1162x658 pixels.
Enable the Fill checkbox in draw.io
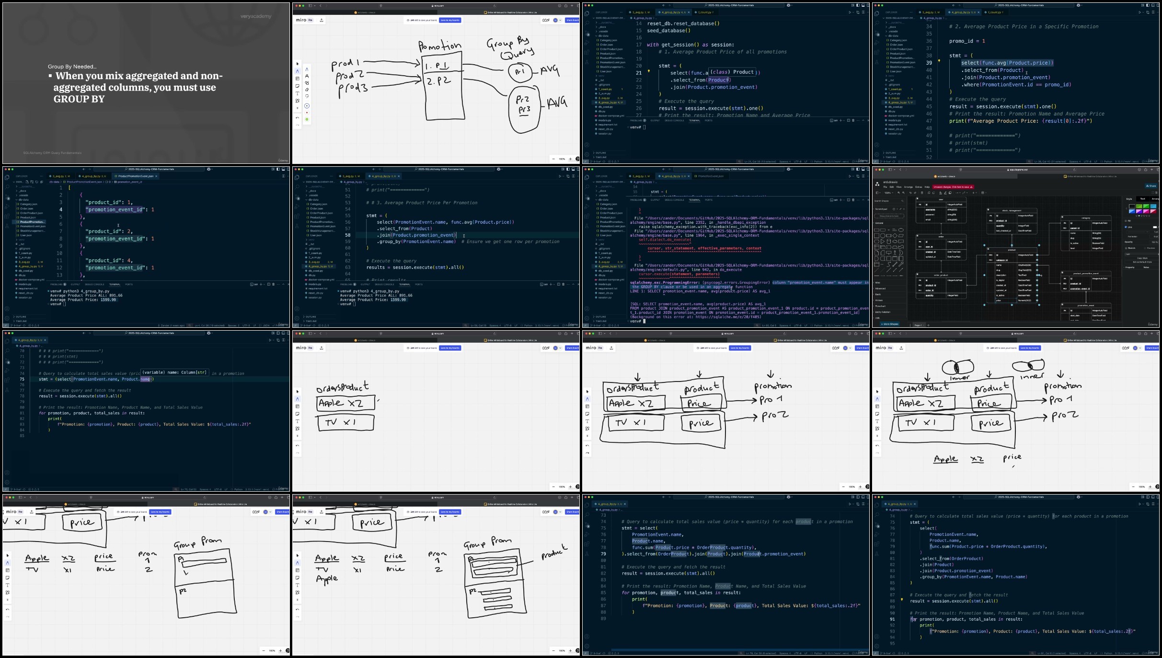[1126, 221]
